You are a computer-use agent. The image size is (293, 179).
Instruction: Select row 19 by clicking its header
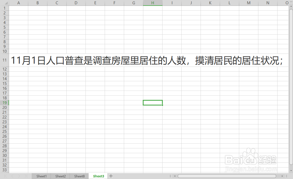click(x=4, y=103)
